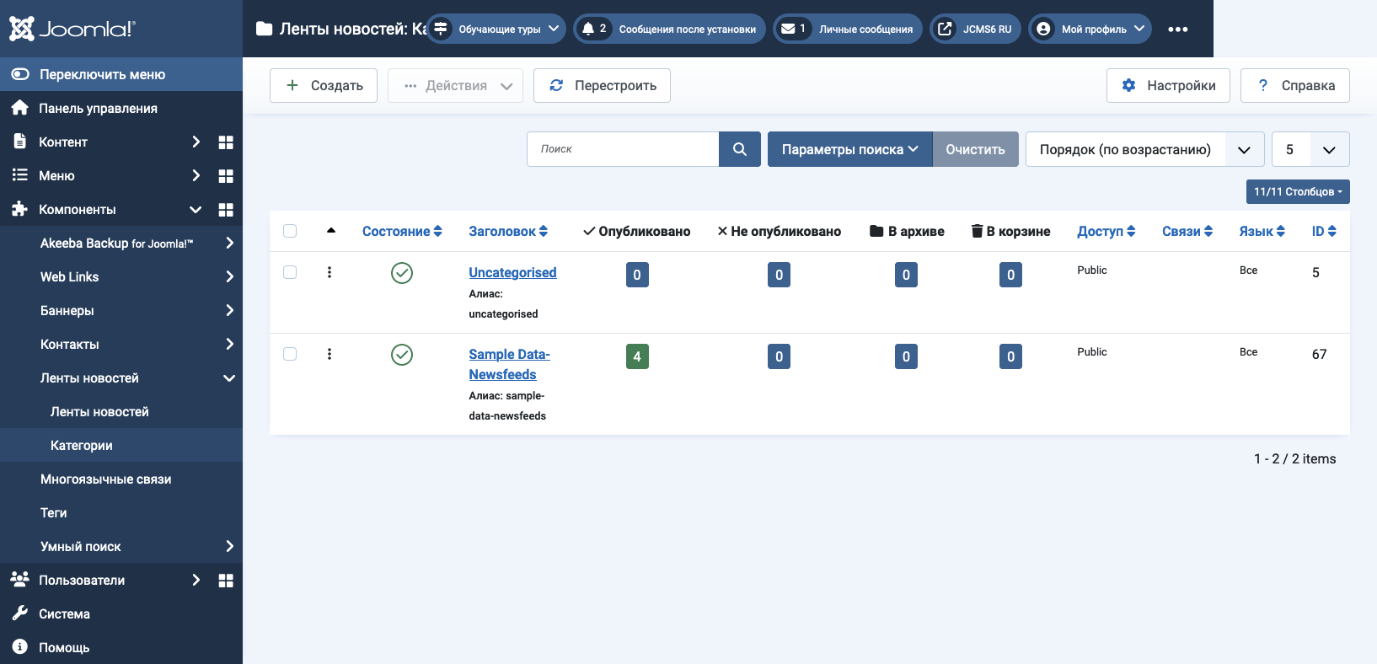Expand the Content menu
The image size is (1377, 664).
tap(104, 142)
